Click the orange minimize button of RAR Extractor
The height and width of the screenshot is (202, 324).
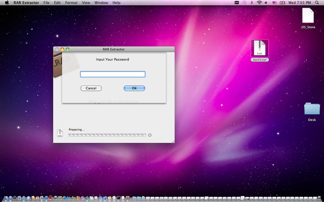coord(62,49)
